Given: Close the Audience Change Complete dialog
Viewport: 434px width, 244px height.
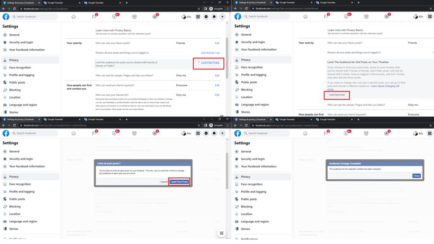Looking at the screenshot, I should click(416, 176).
